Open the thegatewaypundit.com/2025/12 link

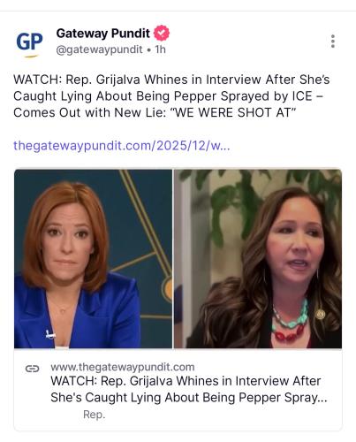point(122,146)
